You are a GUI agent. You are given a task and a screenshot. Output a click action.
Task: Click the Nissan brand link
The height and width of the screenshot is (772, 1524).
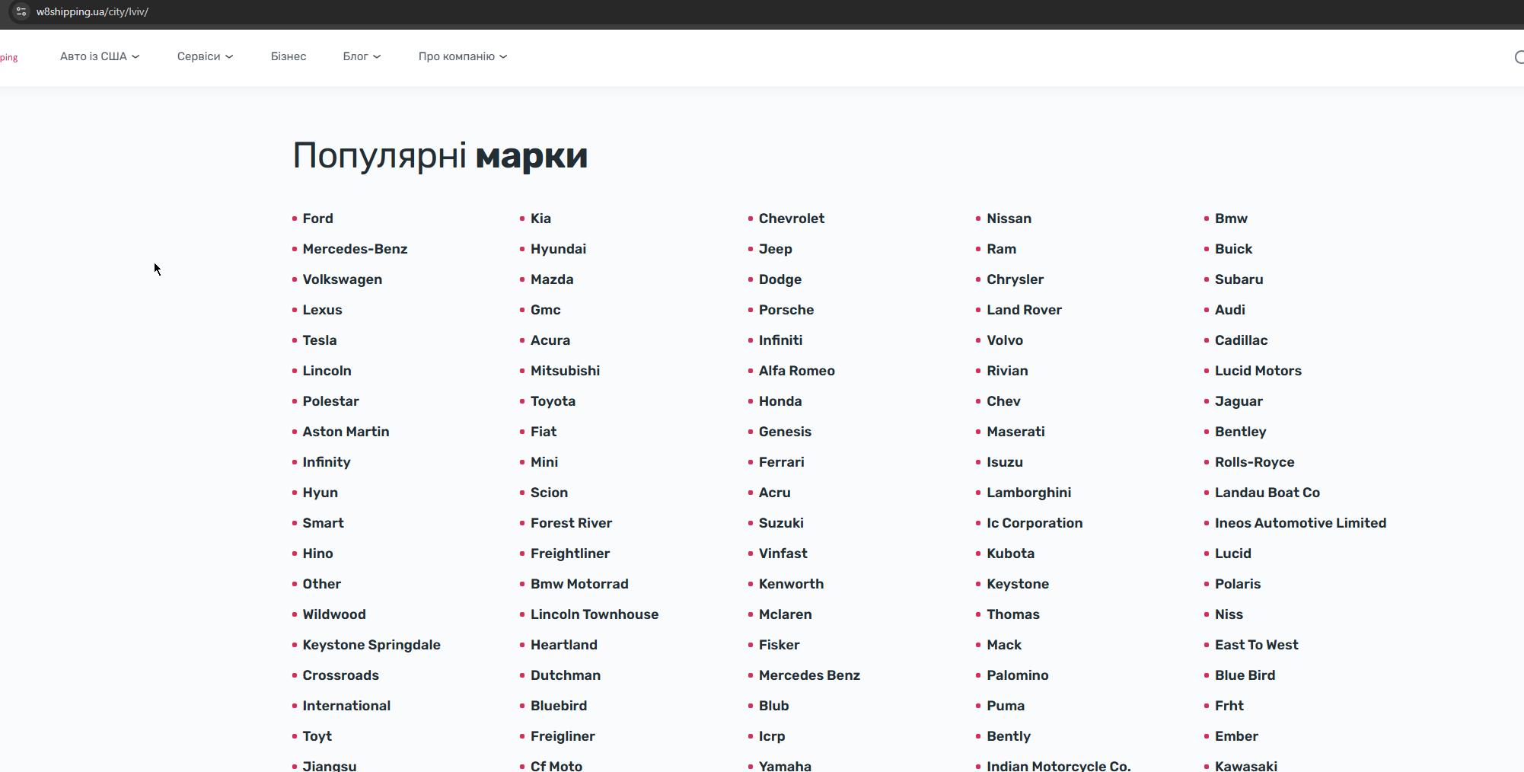(x=1009, y=219)
